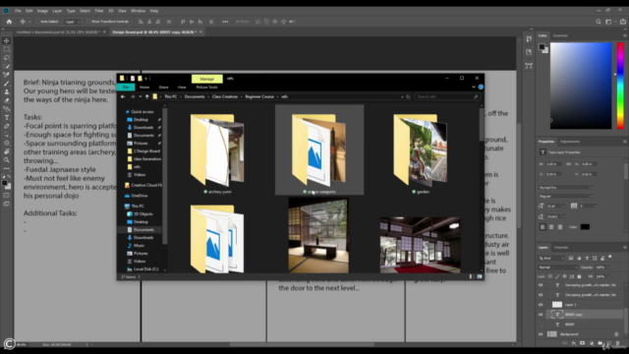Click the Explorer Back arrow
The width and height of the screenshot is (629, 354).
tap(123, 96)
